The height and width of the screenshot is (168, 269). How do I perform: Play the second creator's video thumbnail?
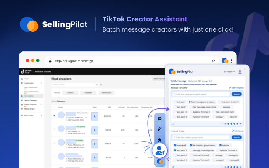coord(95,130)
